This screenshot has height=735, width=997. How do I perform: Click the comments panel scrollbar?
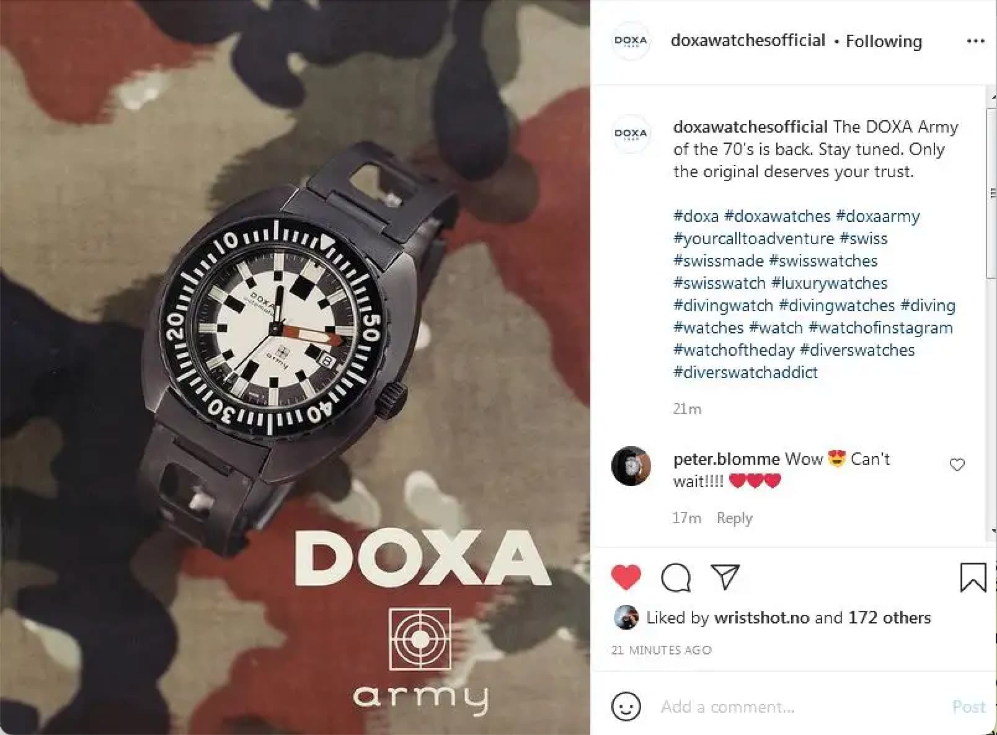991,193
